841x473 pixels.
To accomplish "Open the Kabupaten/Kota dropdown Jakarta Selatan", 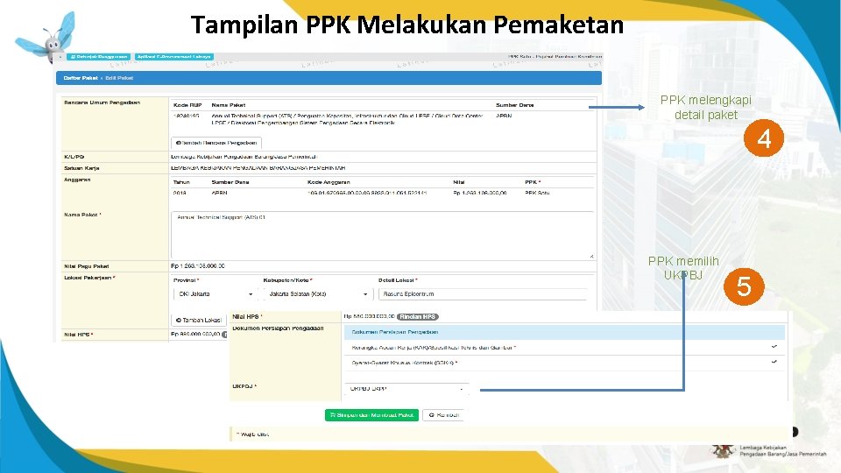I will click(318, 294).
